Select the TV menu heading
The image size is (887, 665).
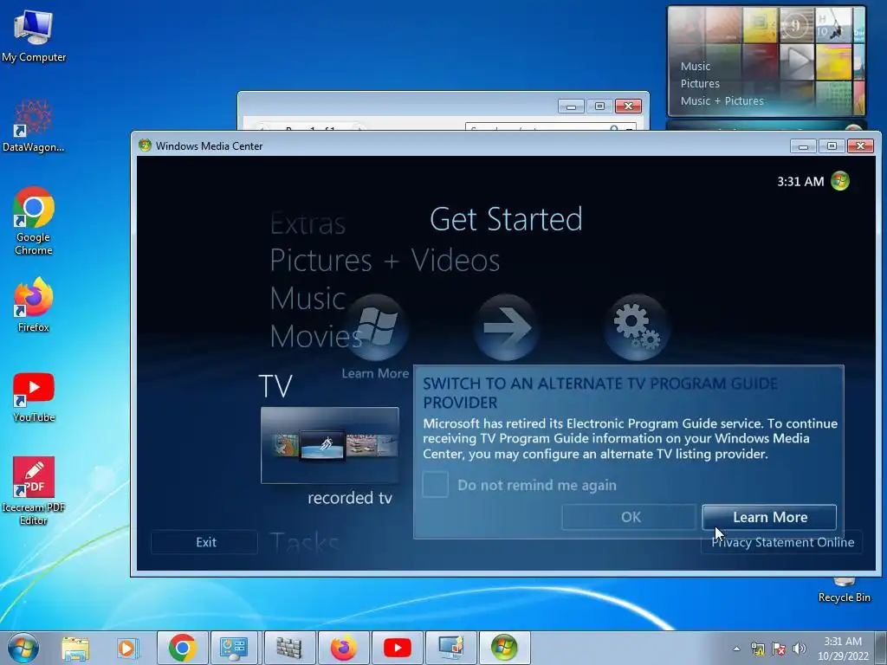coord(275,386)
